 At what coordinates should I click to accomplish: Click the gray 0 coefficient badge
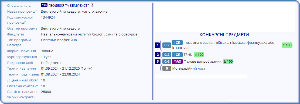[167, 68]
